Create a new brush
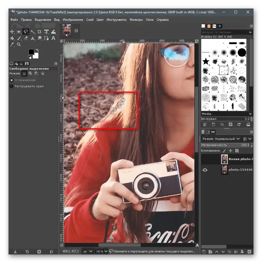The height and width of the screenshot is (263, 262). pyautogui.click(x=213, y=124)
